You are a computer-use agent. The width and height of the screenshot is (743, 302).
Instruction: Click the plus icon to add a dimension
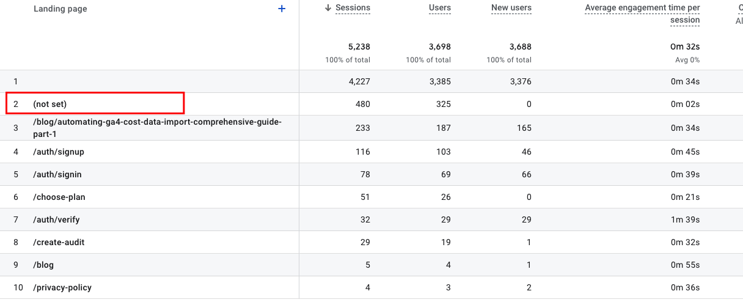pyautogui.click(x=282, y=9)
